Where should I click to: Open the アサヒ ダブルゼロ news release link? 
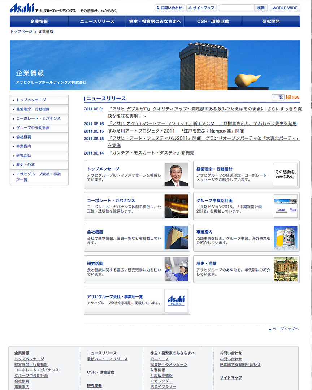(x=204, y=112)
